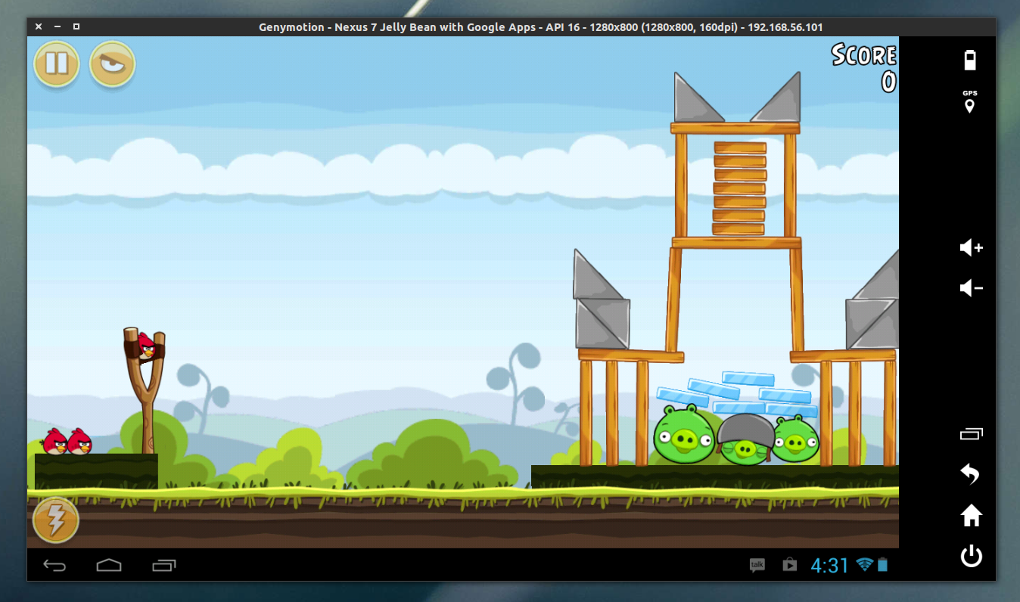Viewport: 1020px width, 602px height.
Task: Tap the waiting red bird nearest slingshot
Action: [79, 442]
